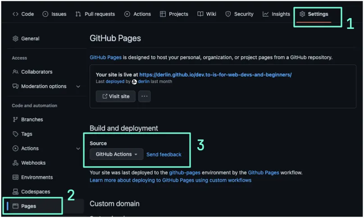Click the Settings gear icon
The width and height of the screenshot is (364, 218).
302,14
